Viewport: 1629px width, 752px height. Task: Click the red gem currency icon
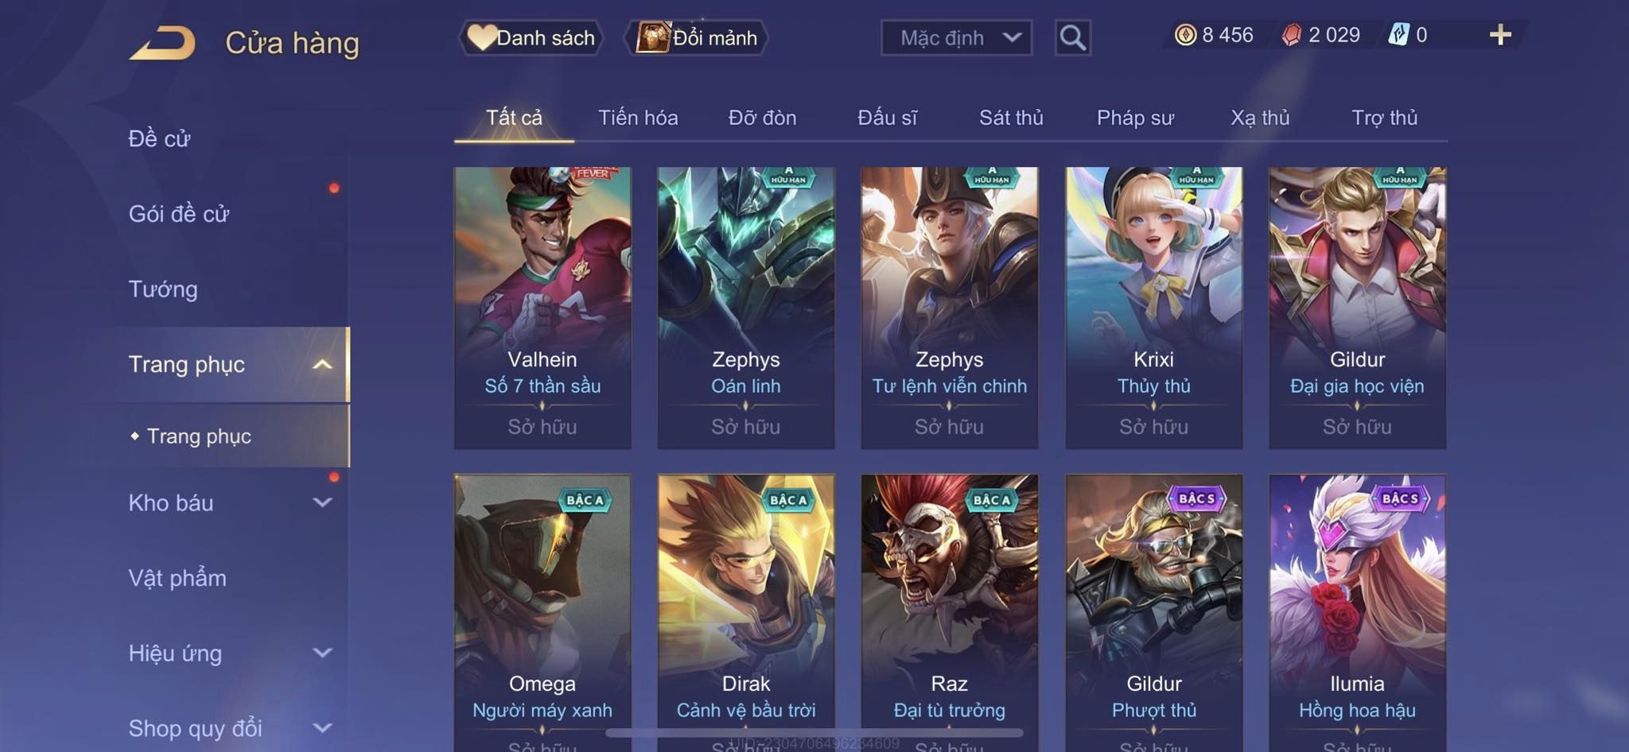click(x=1292, y=35)
